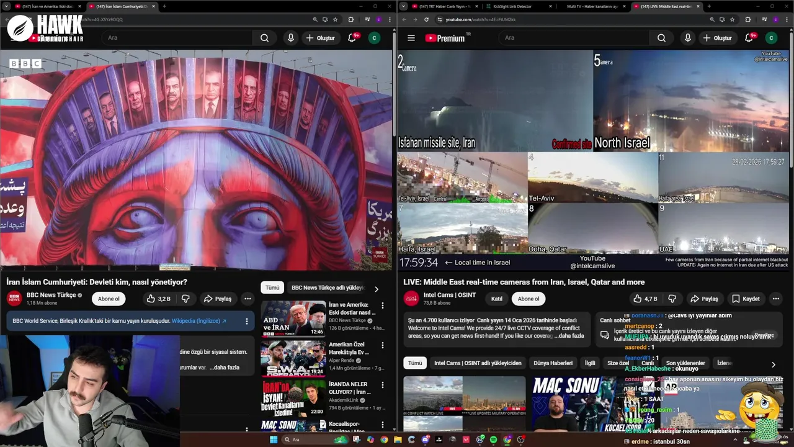This screenshot has width=794, height=447.
Task: Open the Wikipedia (İngilizce) link
Action: click(199, 321)
